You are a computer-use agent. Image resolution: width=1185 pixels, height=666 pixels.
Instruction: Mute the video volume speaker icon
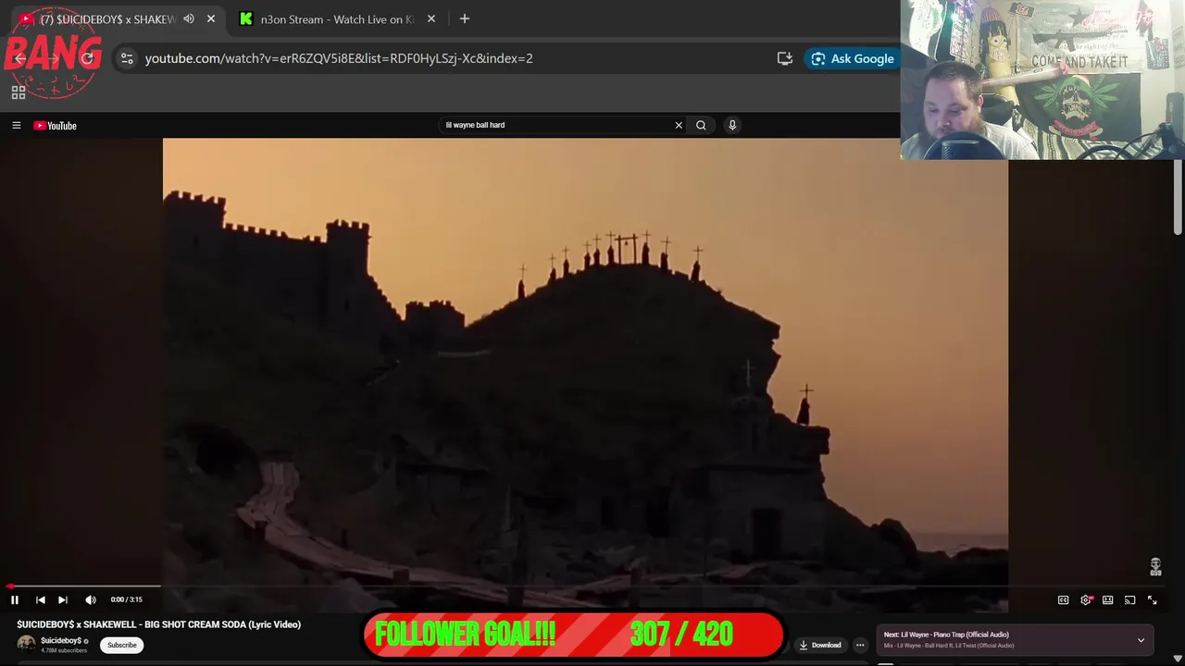tap(91, 599)
